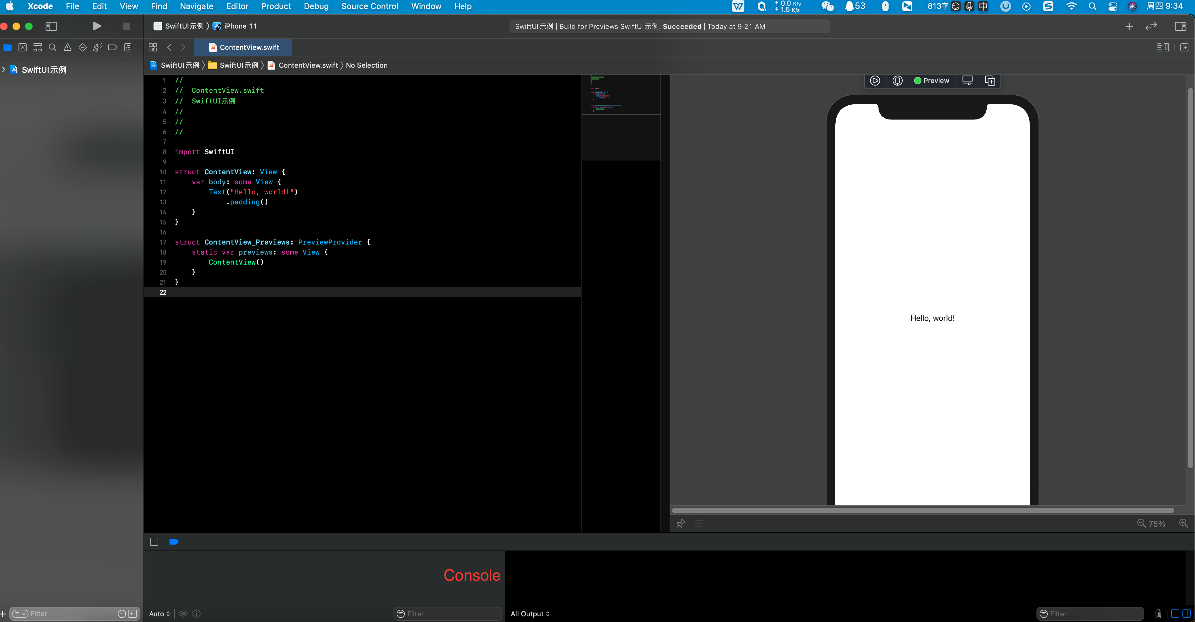Viewport: 1195px width, 622px height.
Task: Adjust editor options lines icon
Action: click(x=1162, y=47)
